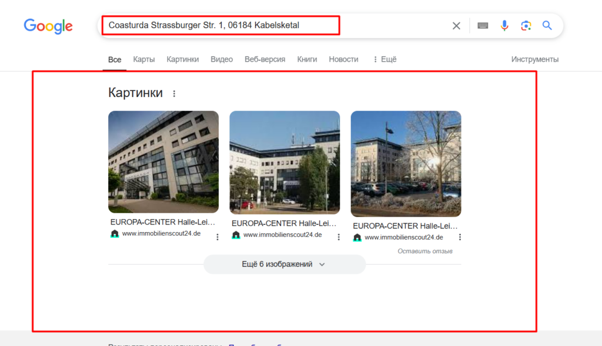Click the Google logo
Image resolution: width=602 pixels, height=346 pixels.
(x=48, y=26)
